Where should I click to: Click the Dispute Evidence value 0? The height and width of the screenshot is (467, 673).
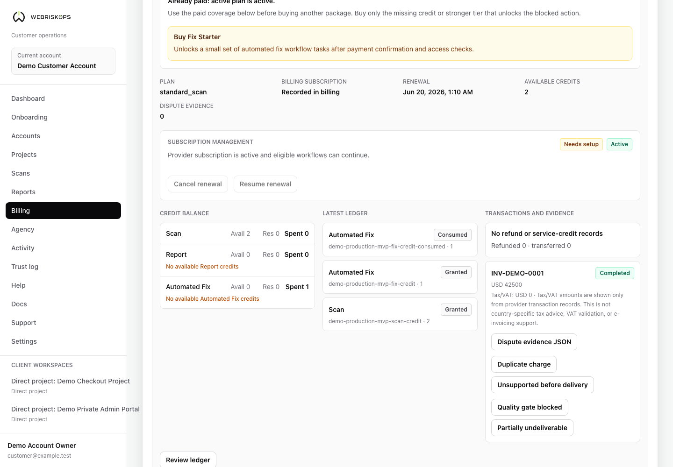coord(162,116)
